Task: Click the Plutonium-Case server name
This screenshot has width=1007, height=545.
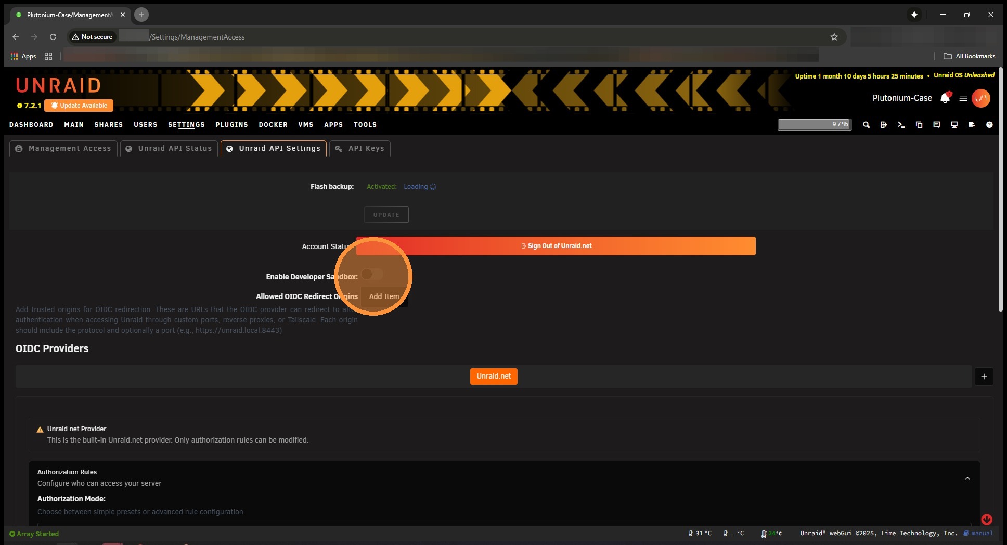Action: 902,98
